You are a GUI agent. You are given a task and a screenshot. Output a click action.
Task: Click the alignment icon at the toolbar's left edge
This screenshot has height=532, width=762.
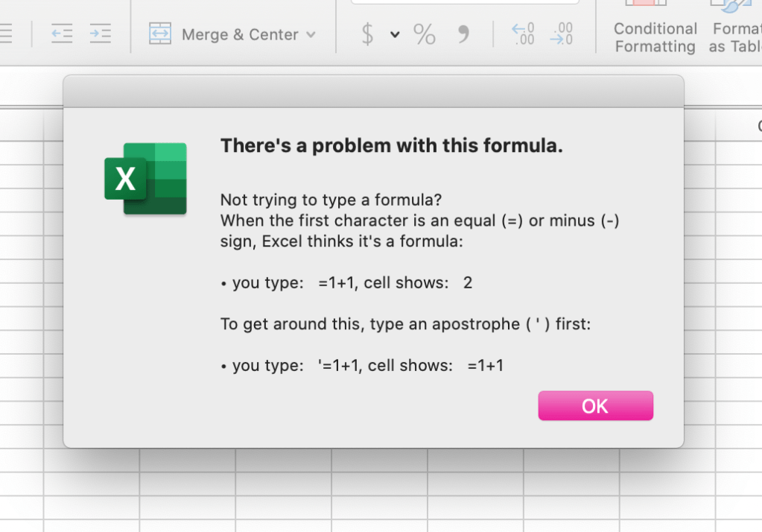(x=6, y=34)
